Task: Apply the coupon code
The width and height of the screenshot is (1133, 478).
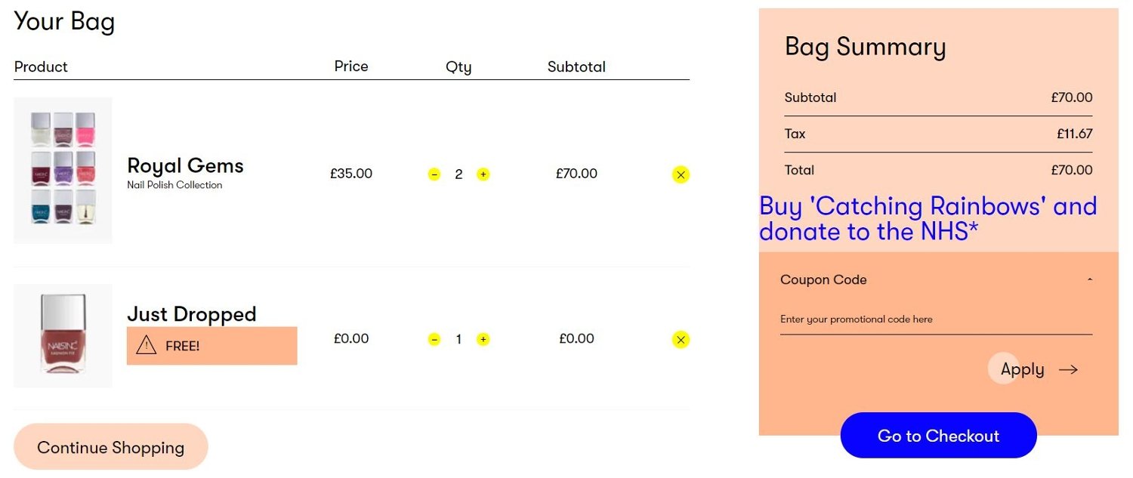Action: (1022, 369)
